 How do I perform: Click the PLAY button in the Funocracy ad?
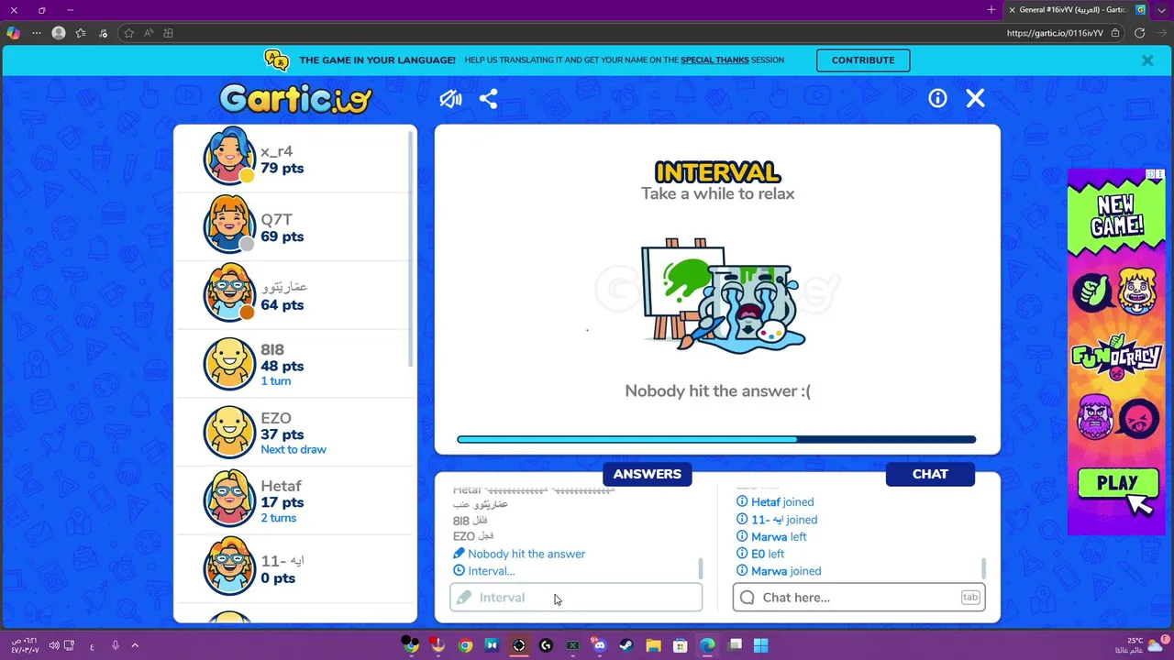[x=1117, y=483]
